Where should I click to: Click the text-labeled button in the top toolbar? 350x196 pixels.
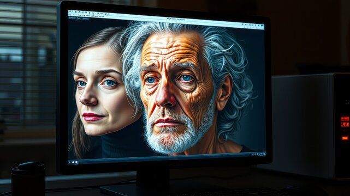(x=102, y=14)
